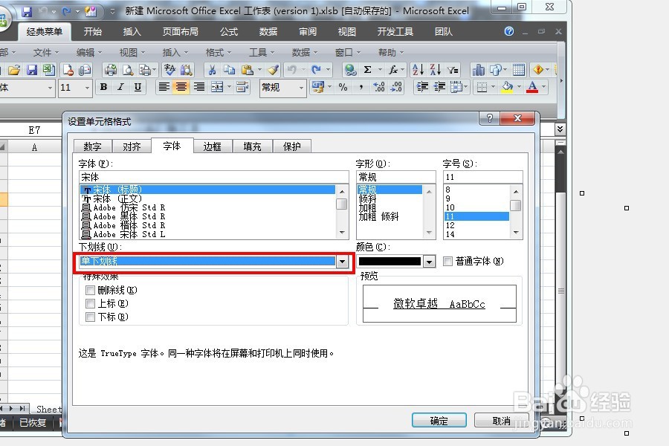Open the 窗口 classic menu dropdown
The image size is (669, 446).
coord(348,53)
